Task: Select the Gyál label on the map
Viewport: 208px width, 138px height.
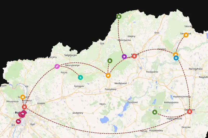Action: pos(32,124)
